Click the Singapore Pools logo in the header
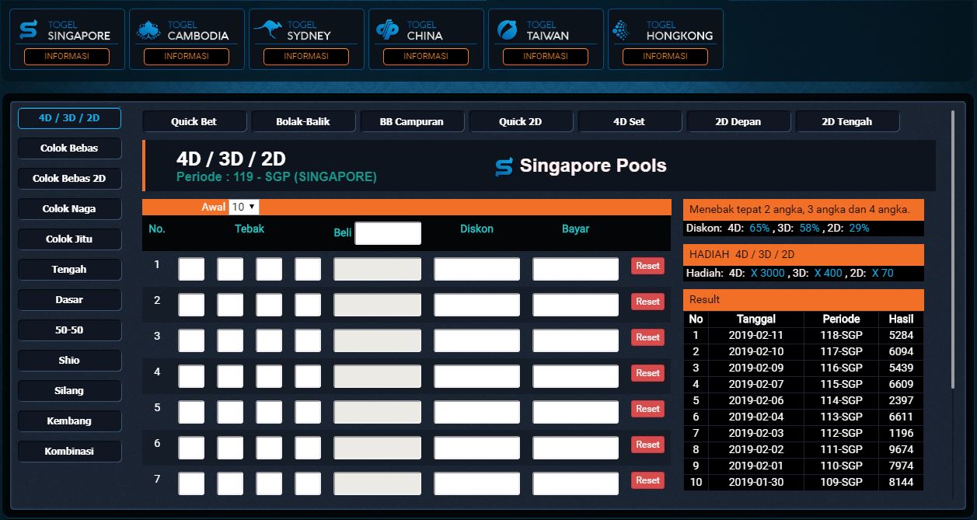Viewport: 977px width, 520px height. (x=503, y=165)
